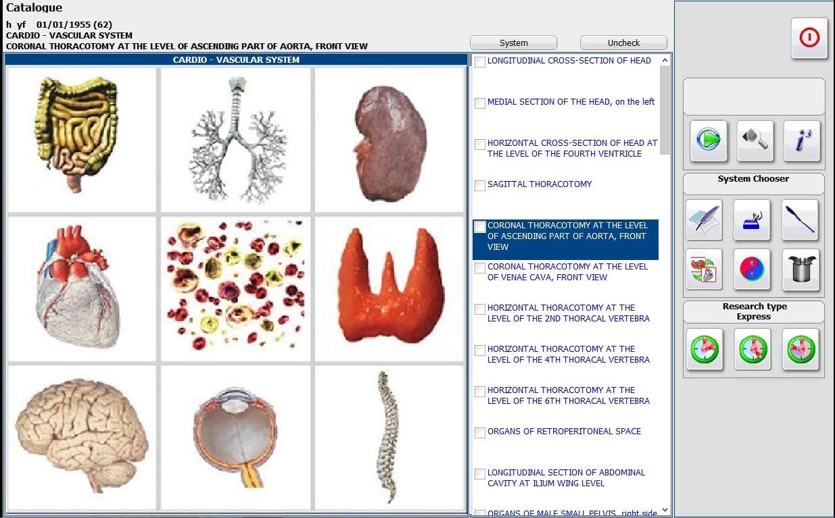Select the quill and paper System Chooser icon
Screen dimensions: 835x518
704,219
